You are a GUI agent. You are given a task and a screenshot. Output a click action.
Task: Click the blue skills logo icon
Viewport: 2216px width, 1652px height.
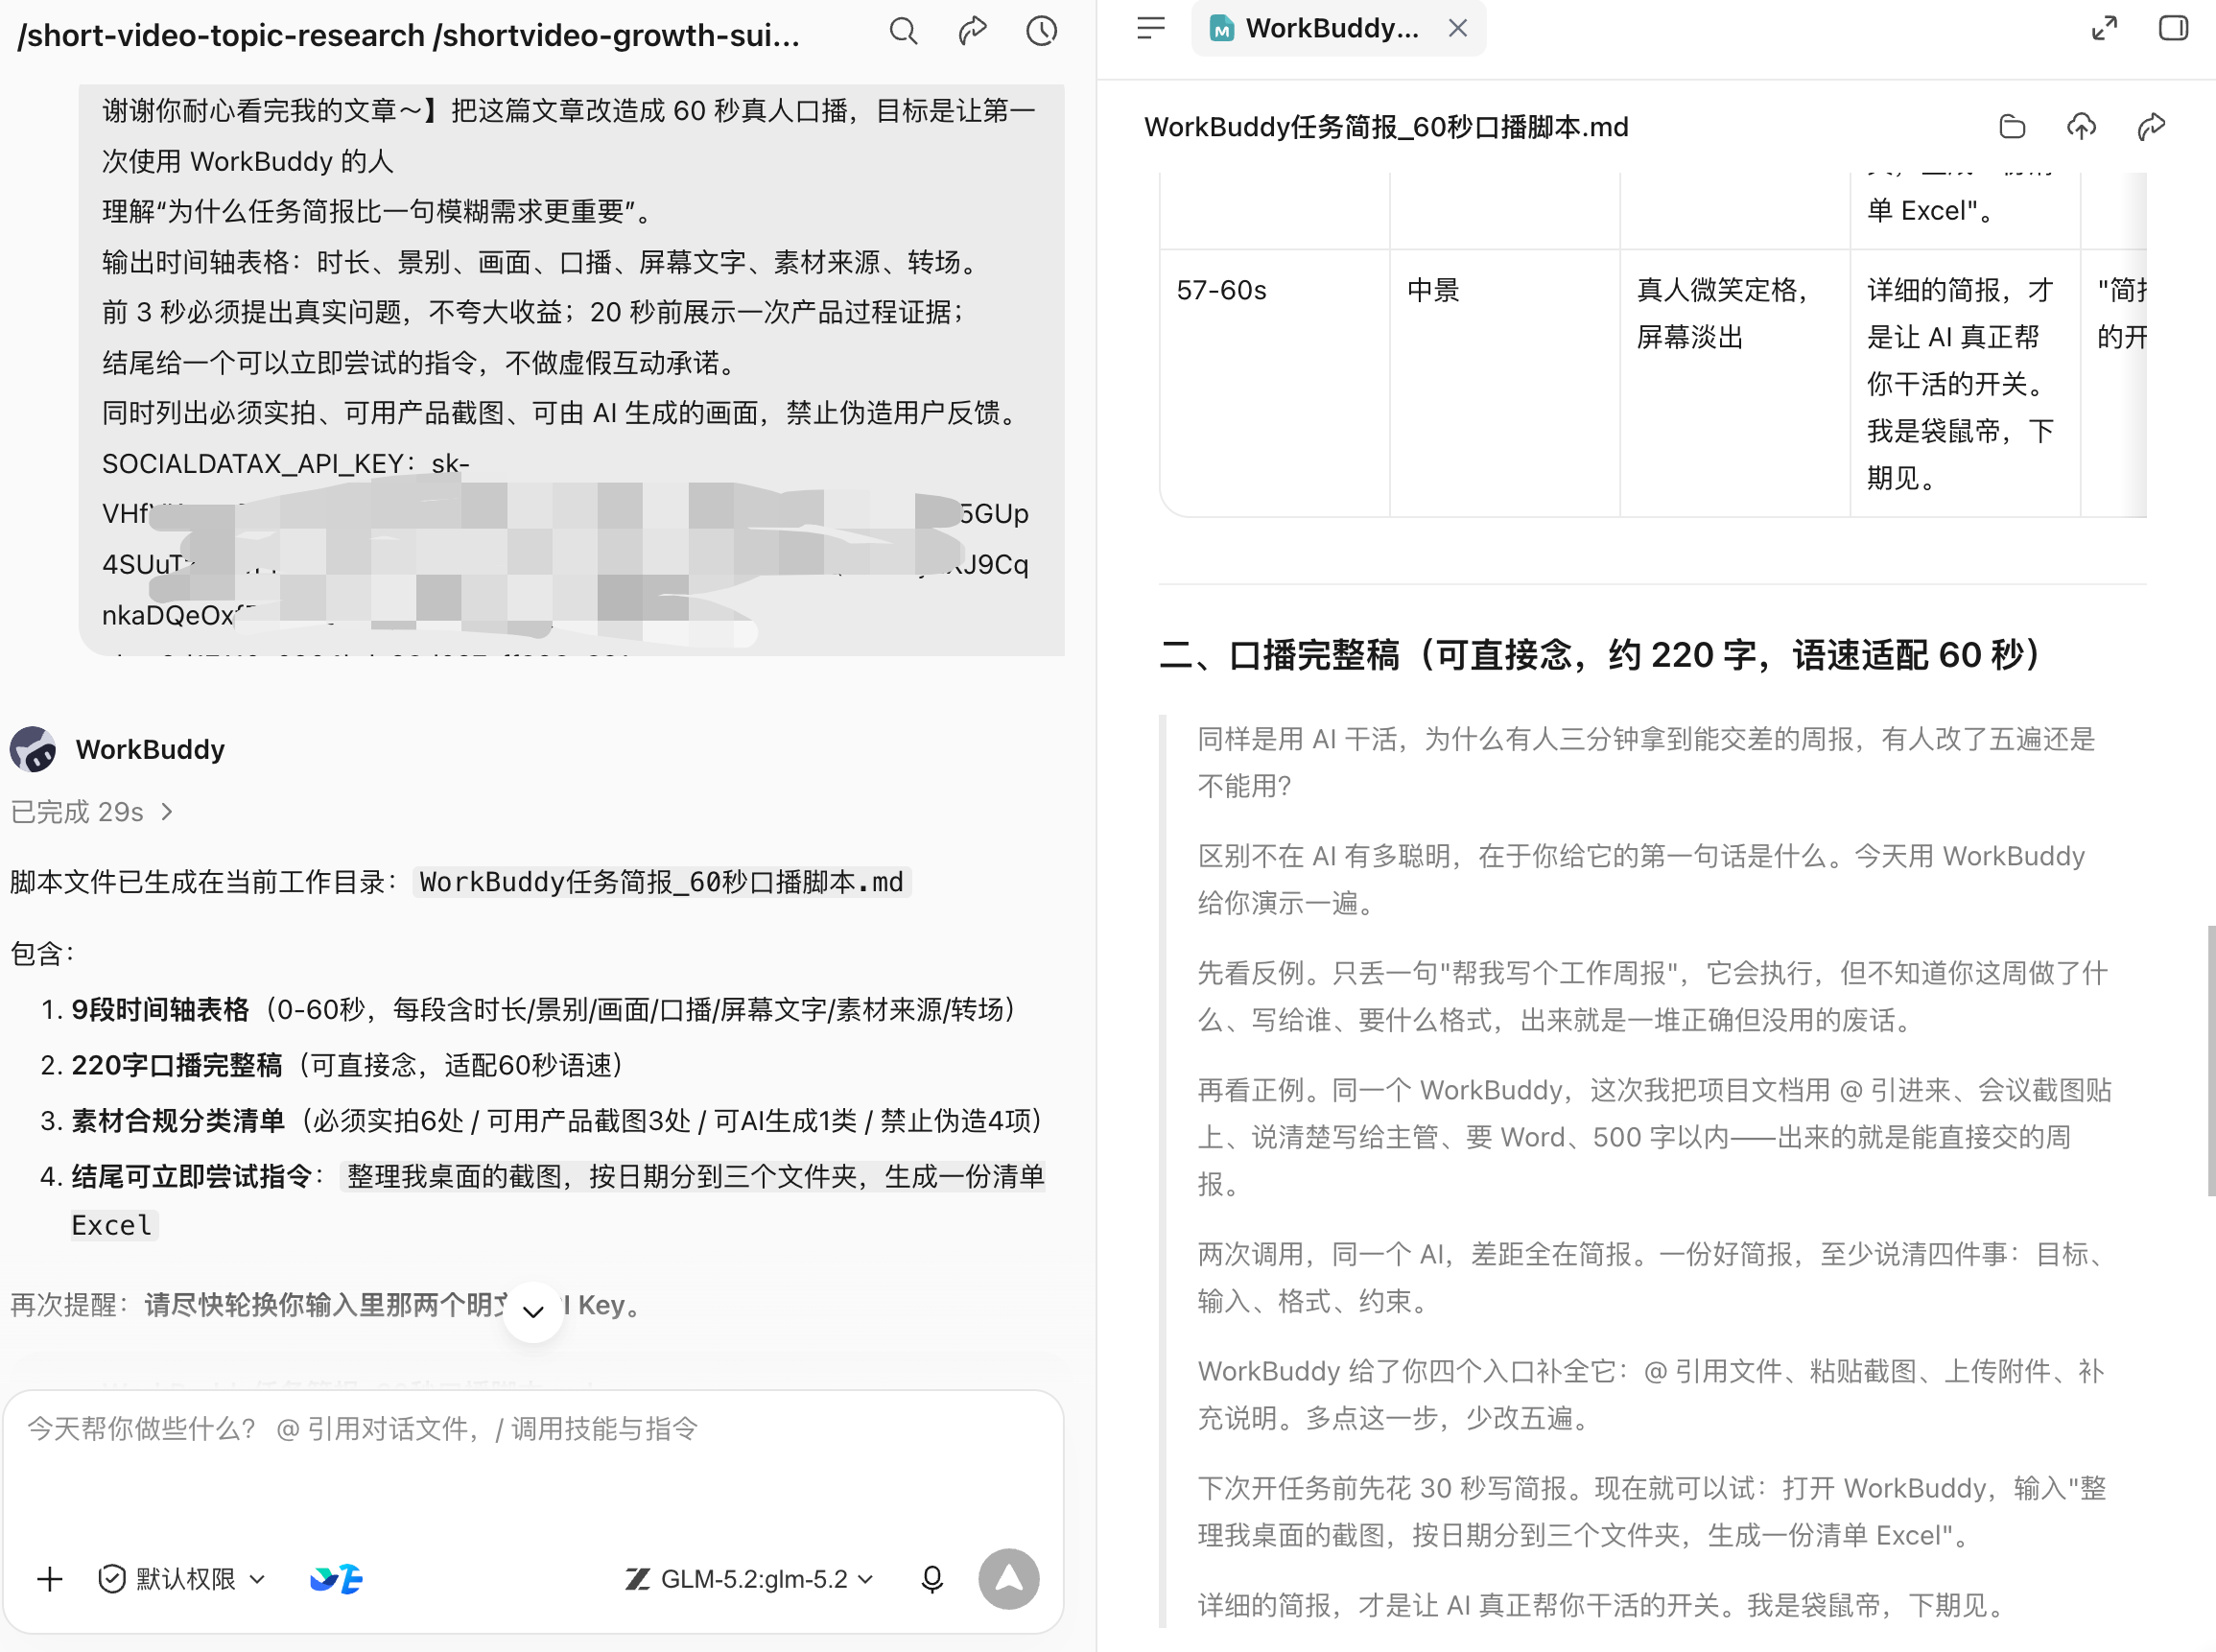[x=337, y=1579]
